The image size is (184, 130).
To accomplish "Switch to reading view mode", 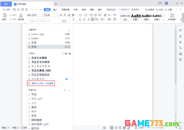I will click(x=120, y=128).
